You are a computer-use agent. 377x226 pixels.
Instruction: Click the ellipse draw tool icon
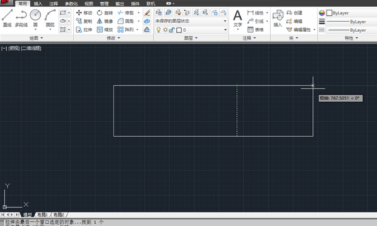click(63, 21)
